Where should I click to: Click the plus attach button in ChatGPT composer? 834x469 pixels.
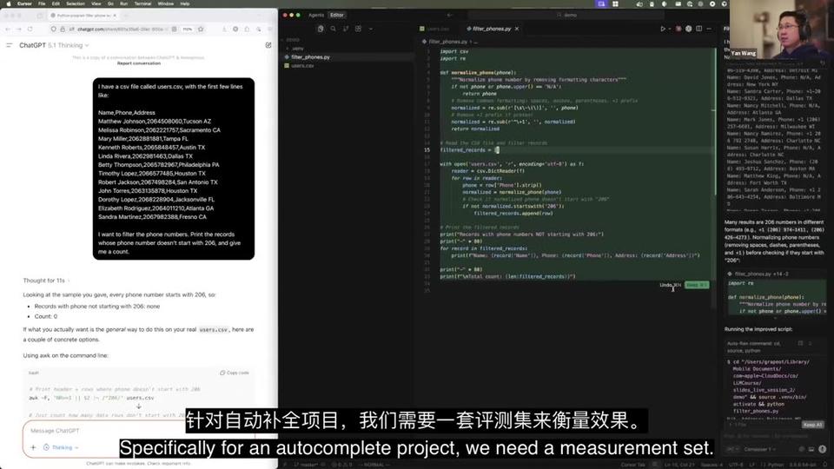33,448
